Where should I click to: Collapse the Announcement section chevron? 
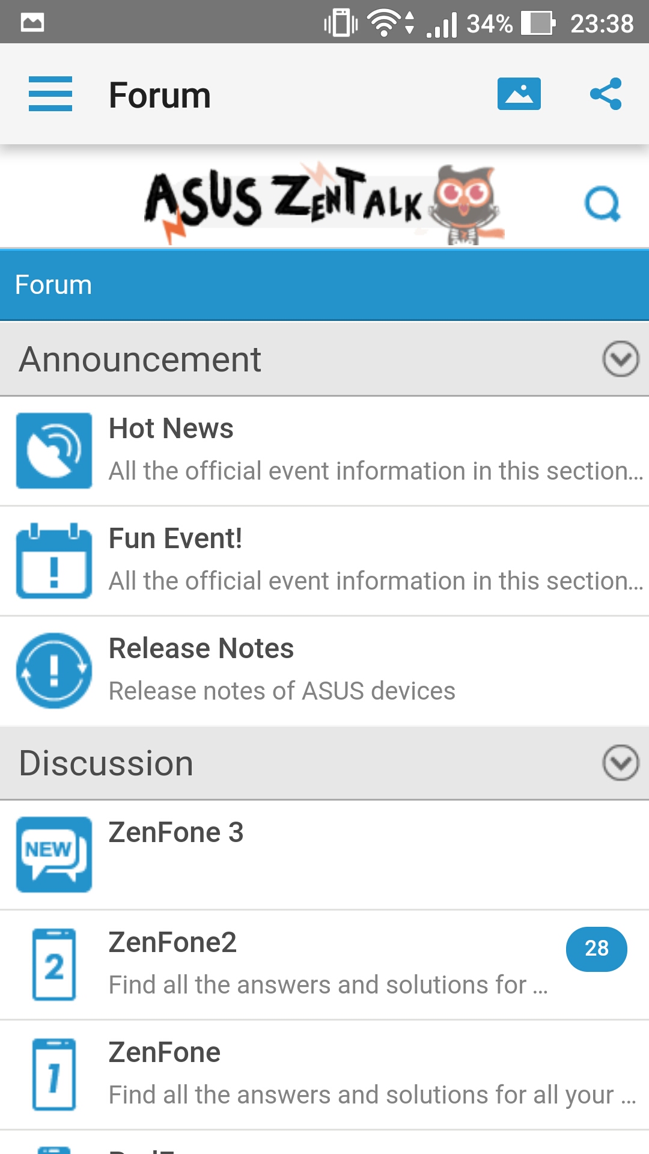pyautogui.click(x=621, y=359)
